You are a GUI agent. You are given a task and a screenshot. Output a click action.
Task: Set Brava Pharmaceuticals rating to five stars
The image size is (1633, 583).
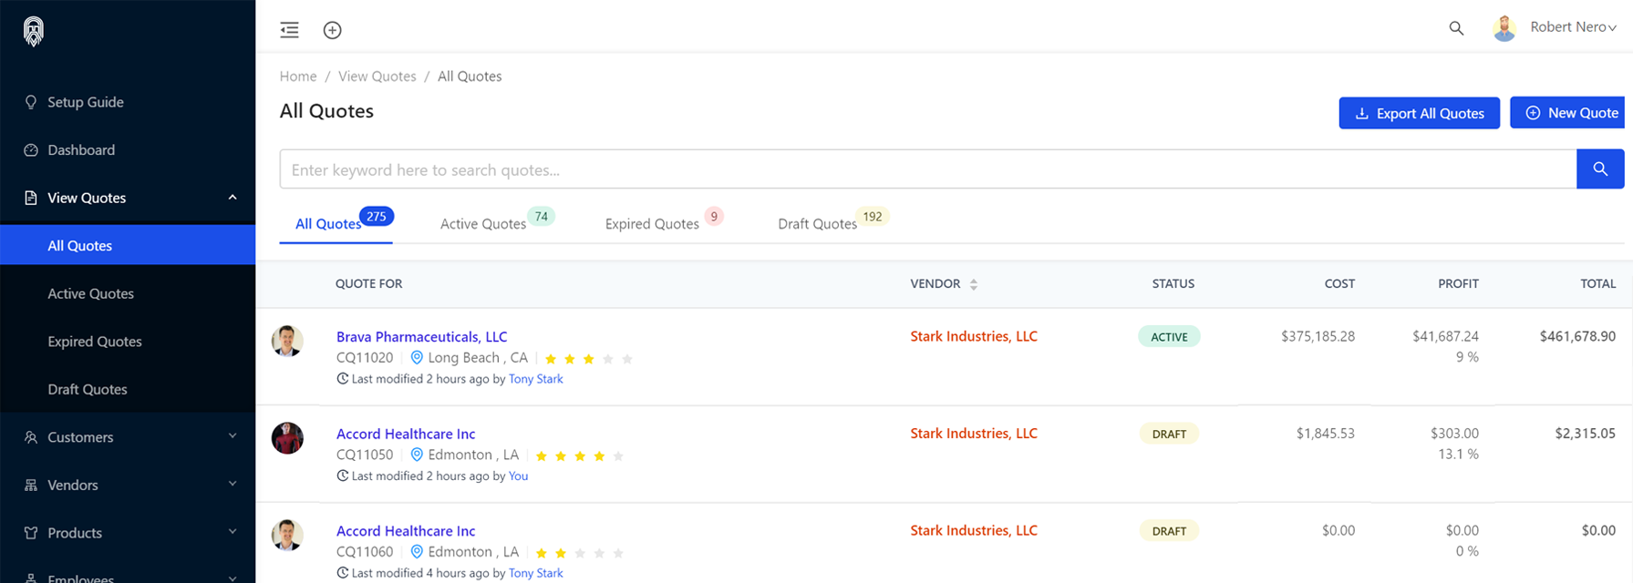tap(627, 359)
